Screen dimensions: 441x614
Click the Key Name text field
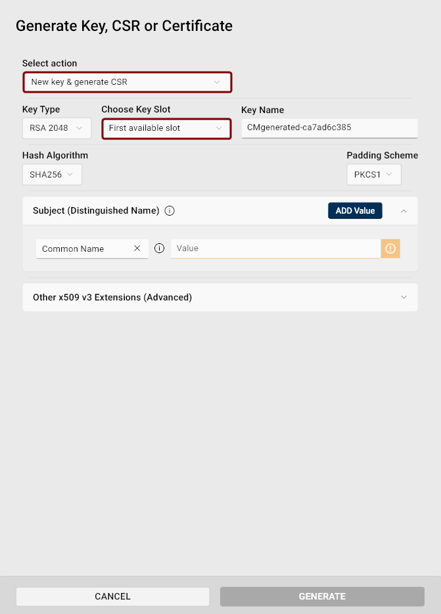(330, 128)
